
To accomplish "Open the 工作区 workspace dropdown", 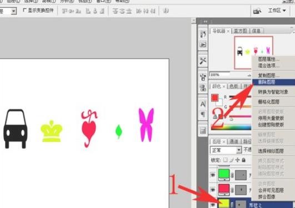I will (x=277, y=11).
